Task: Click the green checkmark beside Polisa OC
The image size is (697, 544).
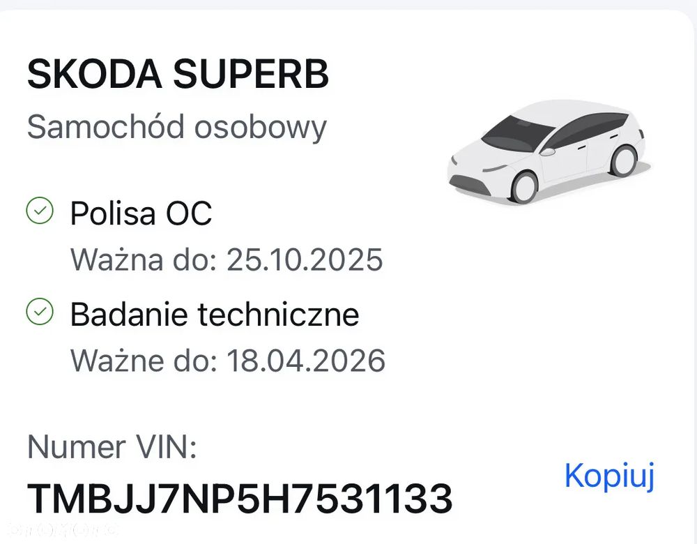Action: click(x=39, y=211)
